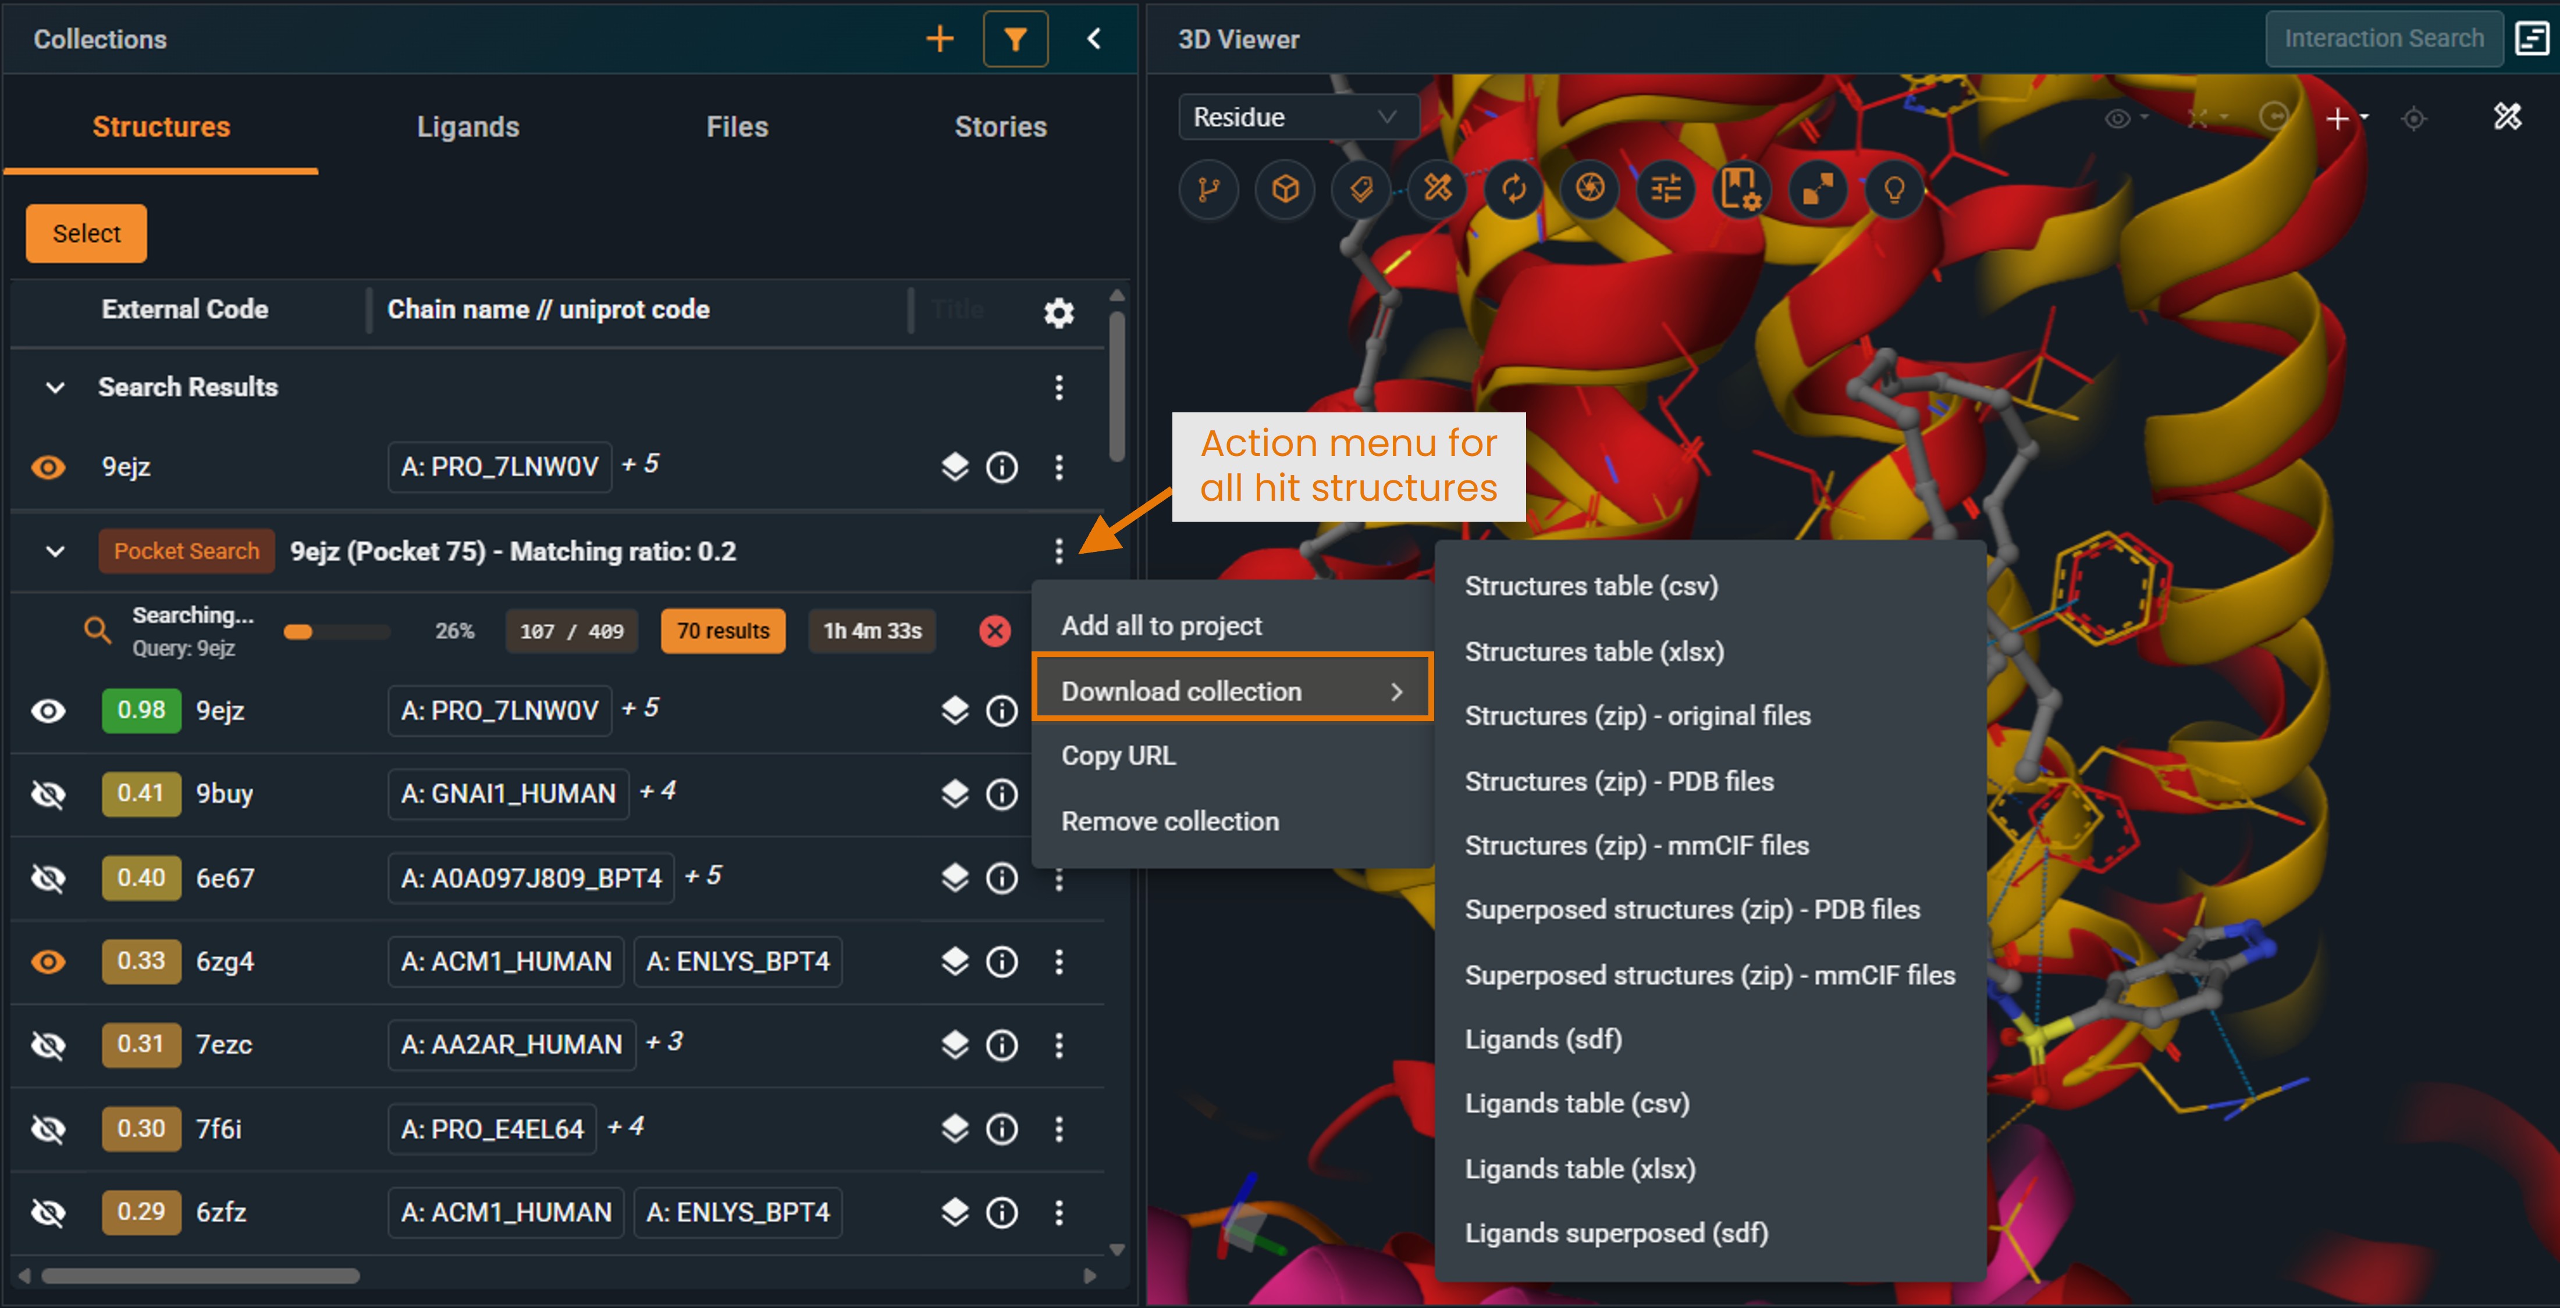Cancel the running pocket search
The image size is (2560, 1308).
[995, 630]
